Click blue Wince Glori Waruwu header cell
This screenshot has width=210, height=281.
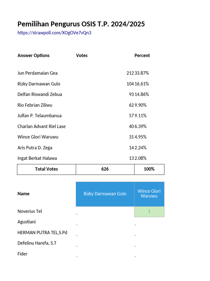click(x=149, y=194)
